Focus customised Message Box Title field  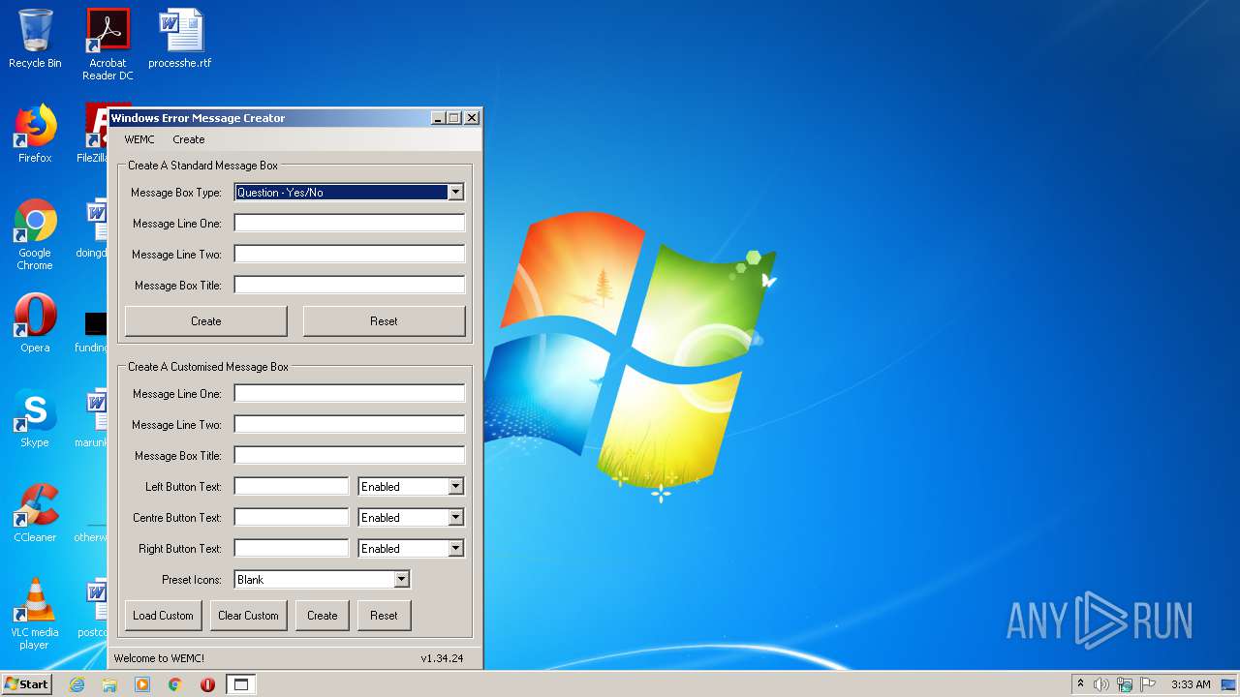[350, 456]
